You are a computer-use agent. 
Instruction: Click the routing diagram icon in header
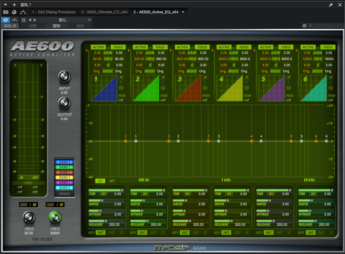point(23,12)
